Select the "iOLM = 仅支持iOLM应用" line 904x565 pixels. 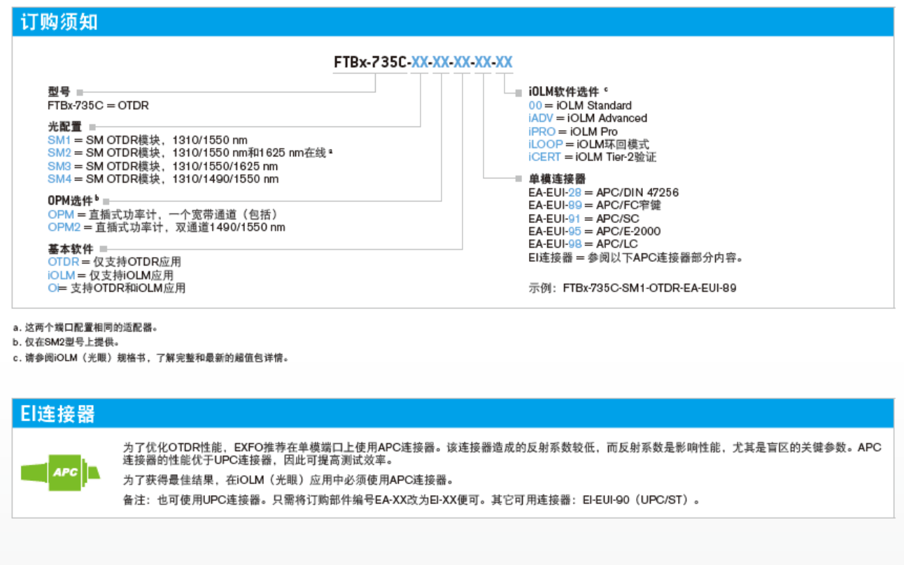click(111, 276)
